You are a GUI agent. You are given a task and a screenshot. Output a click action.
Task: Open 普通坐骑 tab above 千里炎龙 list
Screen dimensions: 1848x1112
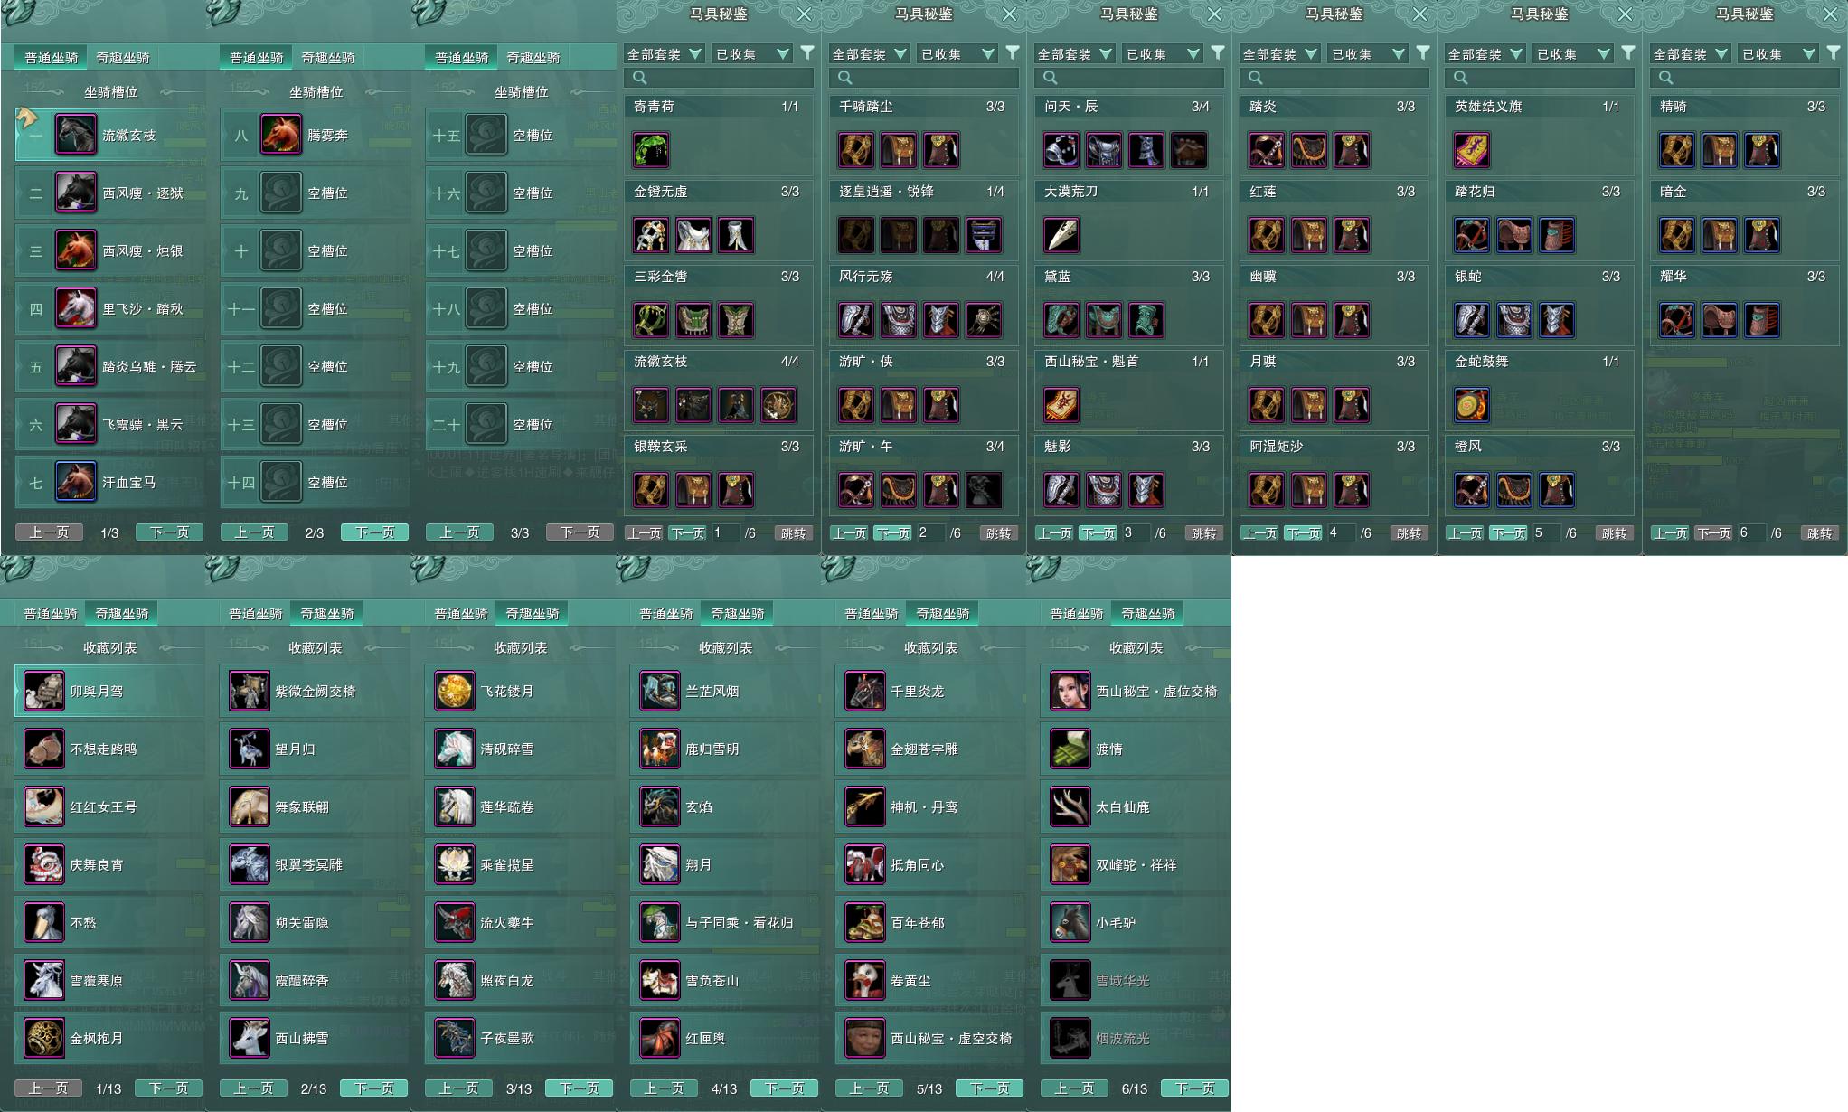point(872,613)
